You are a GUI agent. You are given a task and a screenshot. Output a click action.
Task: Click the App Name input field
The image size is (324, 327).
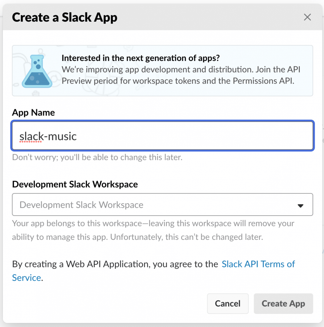pos(162,136)
